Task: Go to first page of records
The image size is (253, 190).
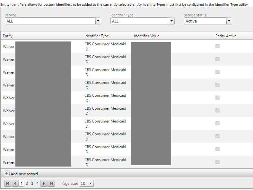Action: 7,183
